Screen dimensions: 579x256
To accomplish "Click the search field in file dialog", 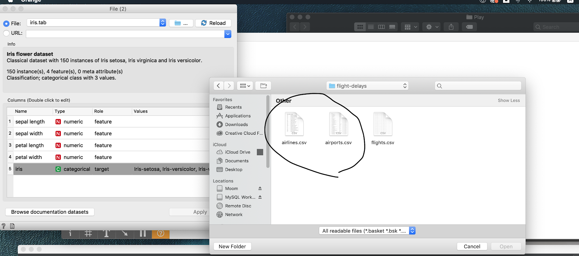I will point(478,86).
